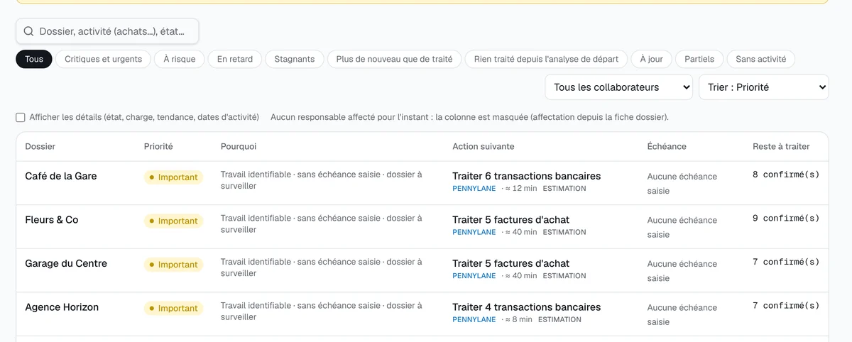The width and height of the screenshot is (852, 342).
Task: Open the Agence Horizon dossier
Action: (62, 307)
